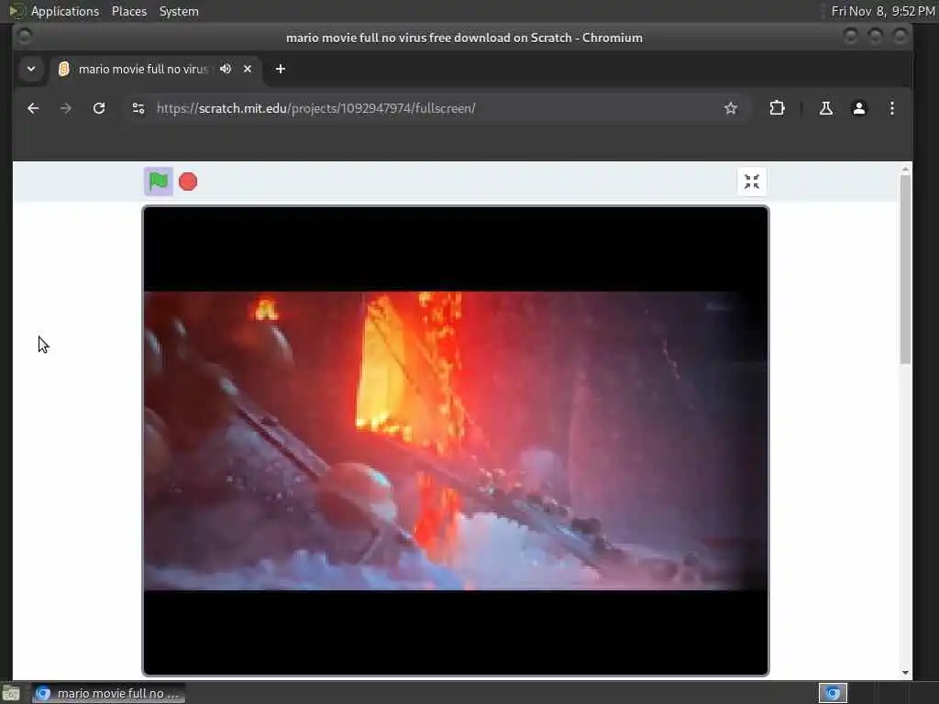
Task: Close the mario movie tab
Action: 248,69
